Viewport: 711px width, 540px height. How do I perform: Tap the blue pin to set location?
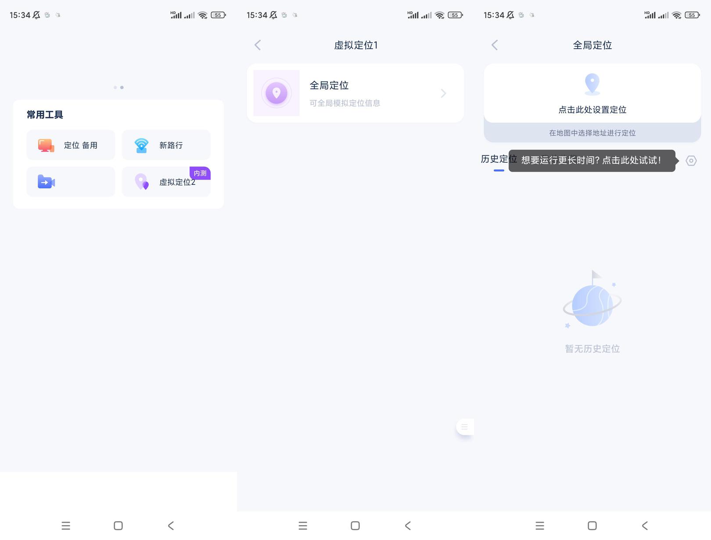592,84
